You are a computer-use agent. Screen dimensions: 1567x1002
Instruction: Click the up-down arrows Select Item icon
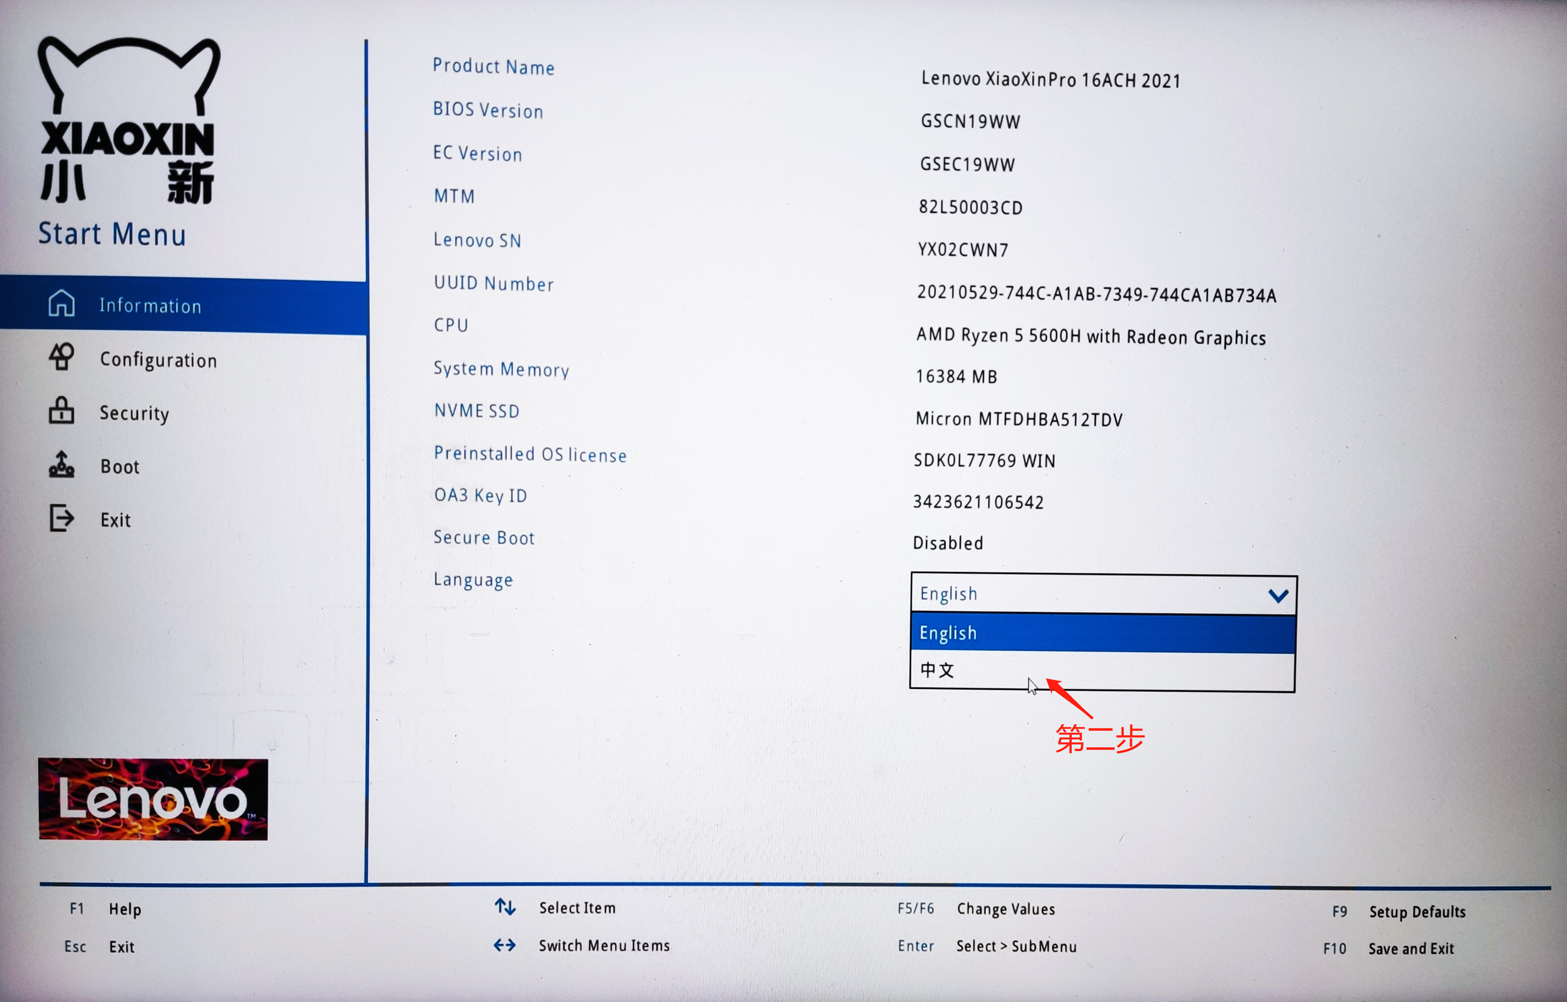[505, 907]
